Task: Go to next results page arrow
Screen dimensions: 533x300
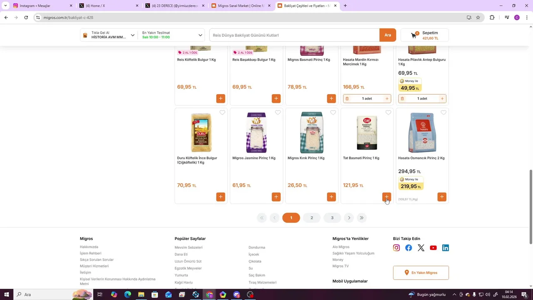Action: 349,218
